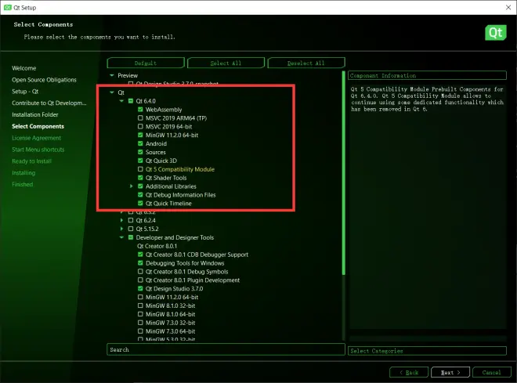
Task: Click the Qt logo in header
Action: pos(496,33)
